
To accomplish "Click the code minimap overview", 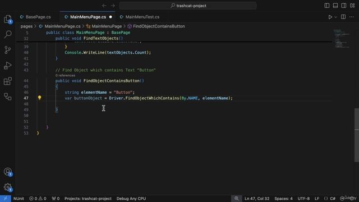I will point(342,39).
